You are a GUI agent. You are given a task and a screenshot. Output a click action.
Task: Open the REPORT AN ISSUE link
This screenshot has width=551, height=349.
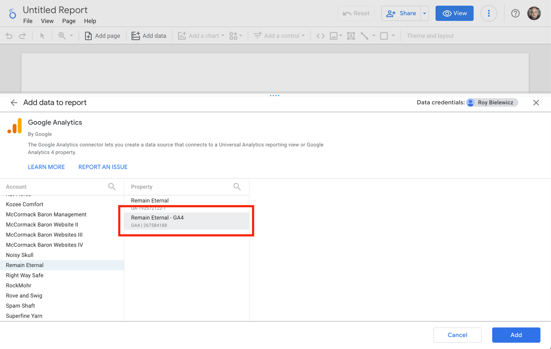103,167
